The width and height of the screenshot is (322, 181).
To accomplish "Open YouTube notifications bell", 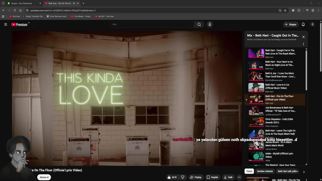I will (303, 24).
